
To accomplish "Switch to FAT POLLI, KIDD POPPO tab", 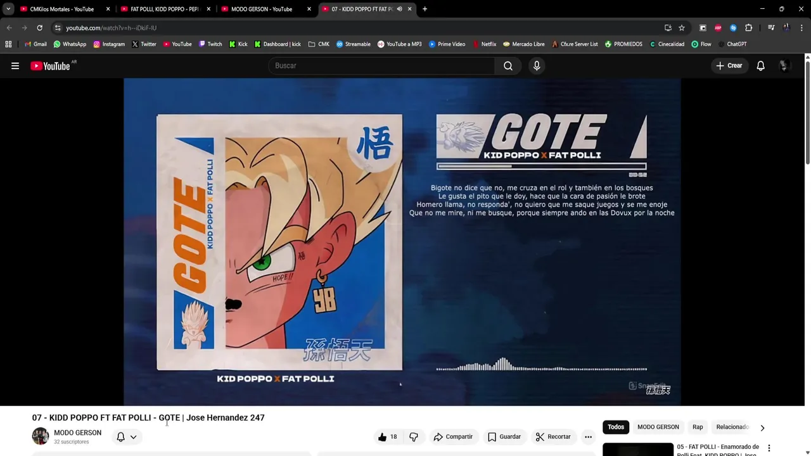I will [165, 9].
